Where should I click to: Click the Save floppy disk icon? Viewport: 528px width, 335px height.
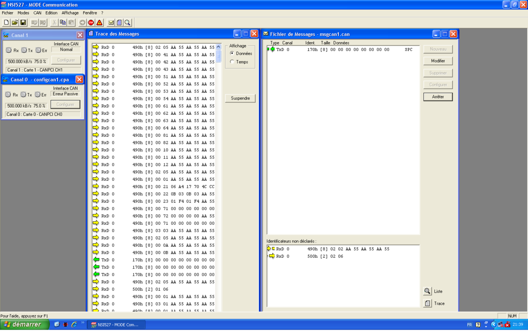click(x=23, y=22)
